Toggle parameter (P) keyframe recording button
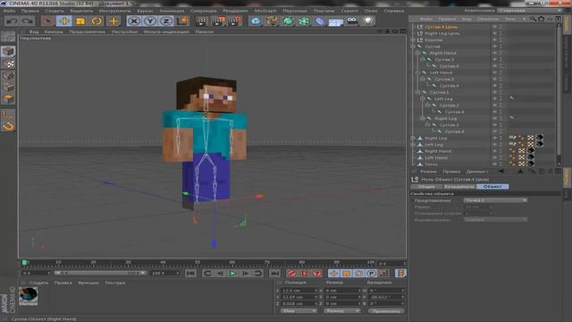 tap(371, 274)
